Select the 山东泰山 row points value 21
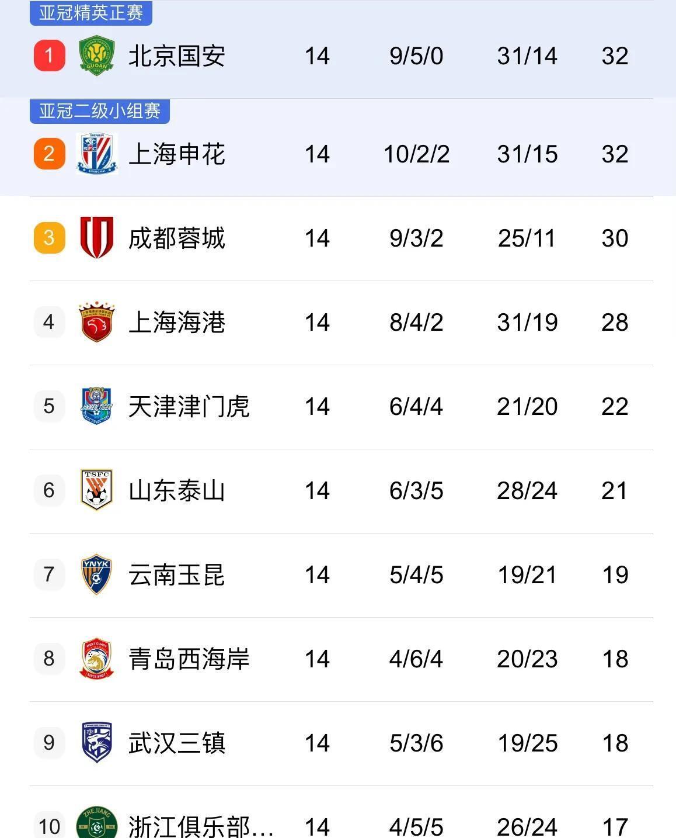 click(x=615, y=491)
